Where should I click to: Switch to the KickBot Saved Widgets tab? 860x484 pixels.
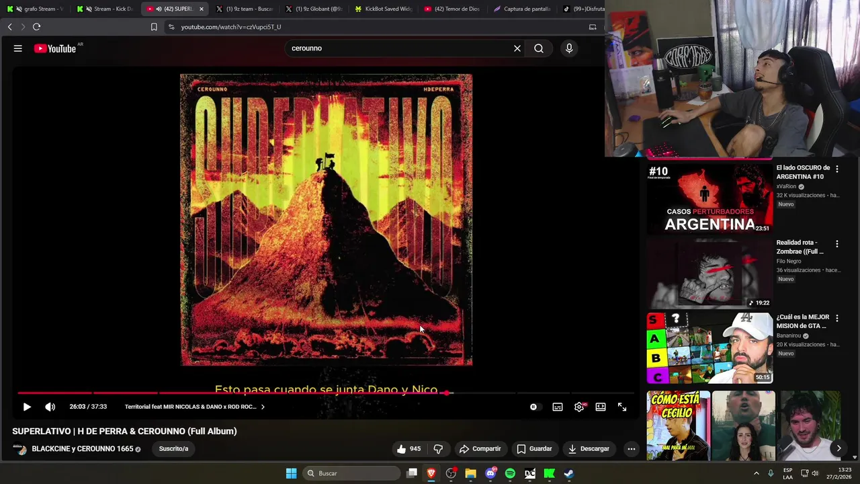pyautogui.click(x=383, y=9)
